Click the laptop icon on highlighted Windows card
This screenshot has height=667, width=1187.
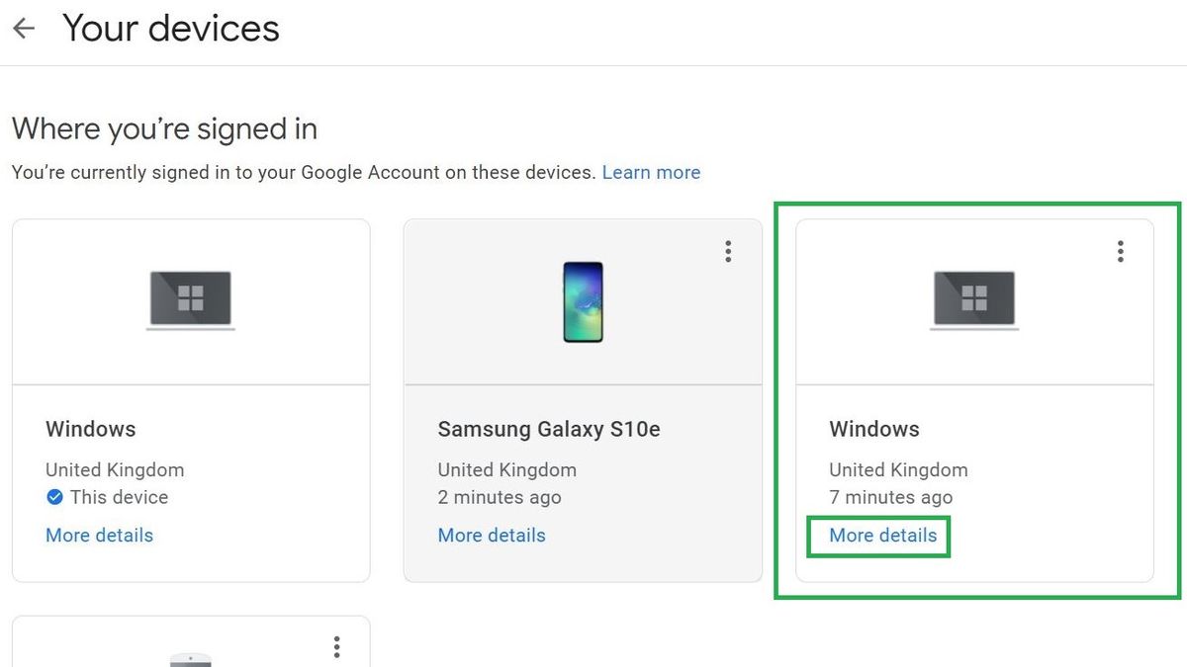pyautogui.click(x=974, y=299)
